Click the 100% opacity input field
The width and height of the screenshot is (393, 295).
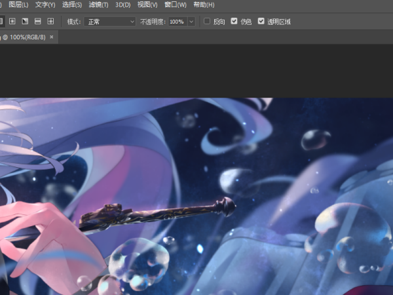tap(178, 22)
